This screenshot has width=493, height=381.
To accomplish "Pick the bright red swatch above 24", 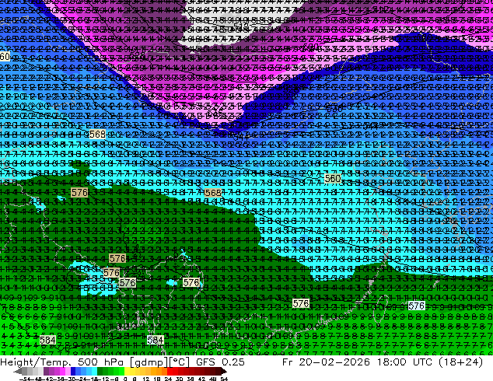I will click(170, 372).
